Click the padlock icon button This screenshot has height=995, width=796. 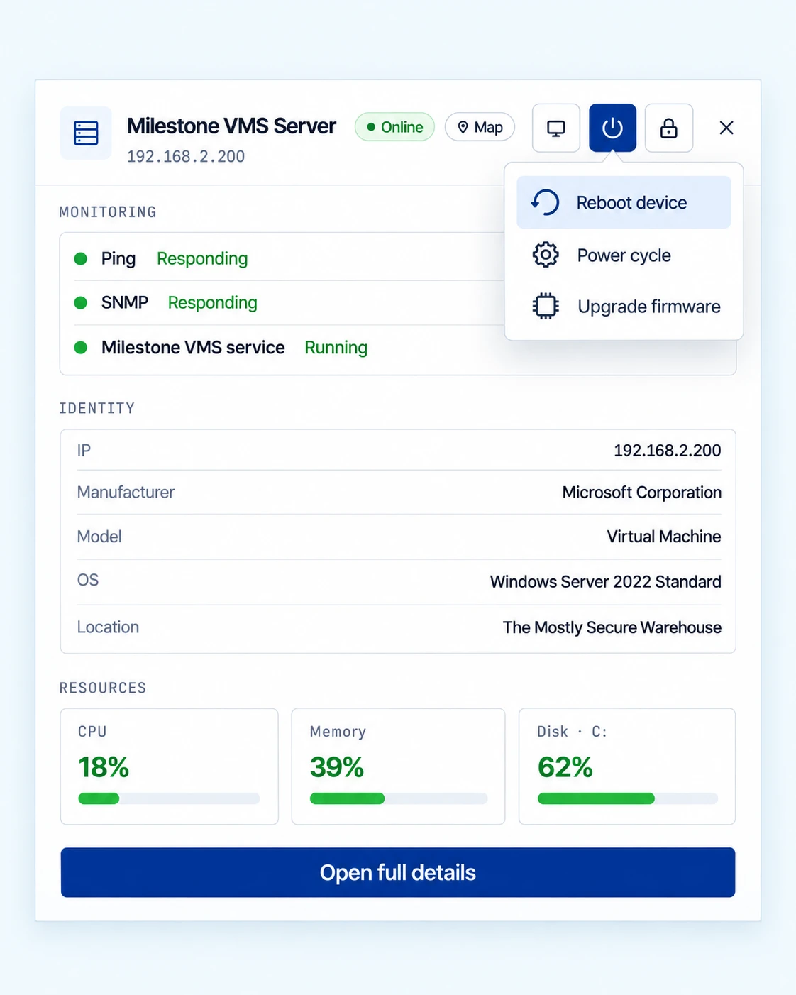(x=669, y=128)
